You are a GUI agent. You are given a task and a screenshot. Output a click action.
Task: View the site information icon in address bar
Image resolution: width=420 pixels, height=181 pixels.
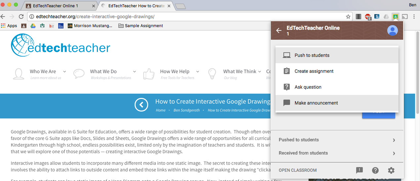tap(32, 17)
